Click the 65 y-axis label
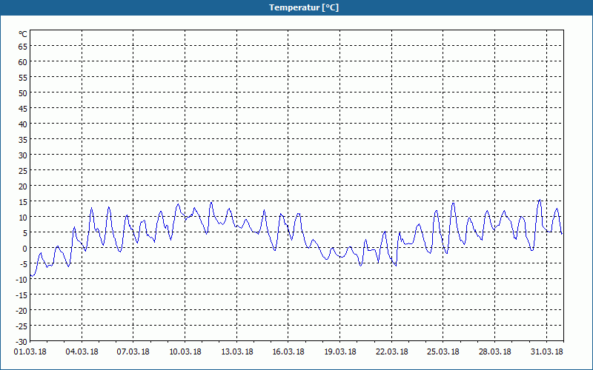The image size is (593, 370). pyautogui.click(x=23, y=46)
